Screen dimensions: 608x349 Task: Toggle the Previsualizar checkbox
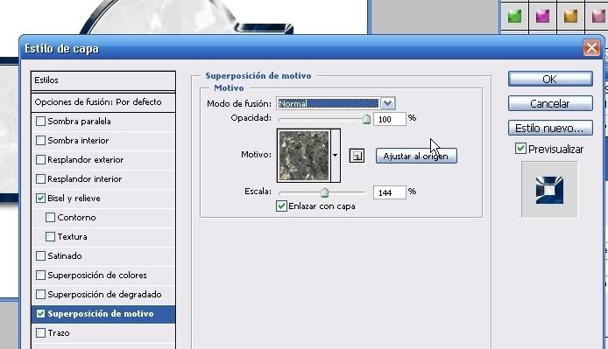click(520, 149)
